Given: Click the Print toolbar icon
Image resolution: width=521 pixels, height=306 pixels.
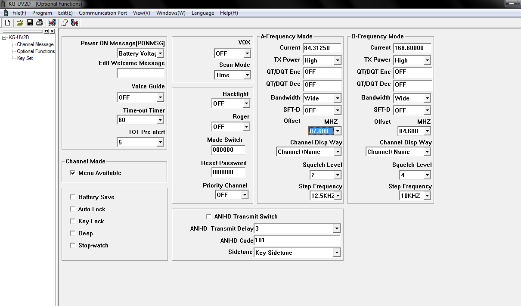Looking at the screenshot, I should click(40, 22).
